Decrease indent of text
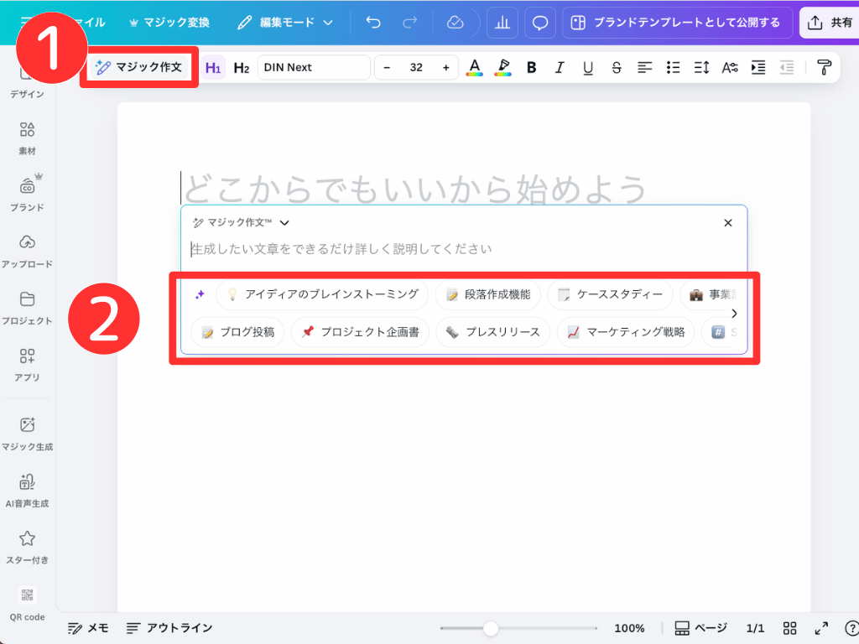The height and width of the screenshot is (644, 859). [x=787, y=67]
